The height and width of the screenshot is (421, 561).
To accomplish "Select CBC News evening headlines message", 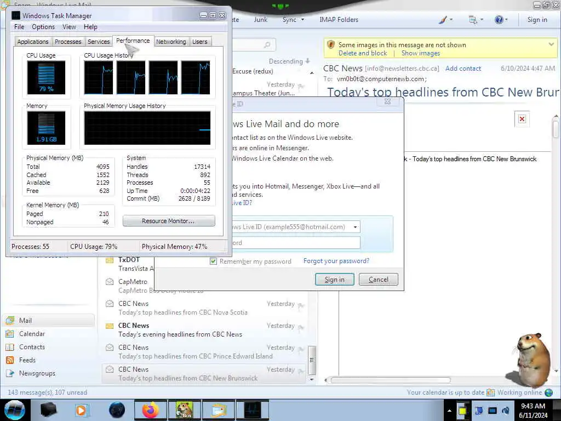I will [x=204, y=329].
